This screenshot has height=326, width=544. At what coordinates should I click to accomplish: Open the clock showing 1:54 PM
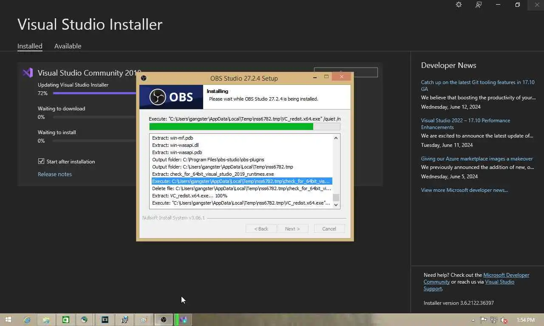[x=525, y=320]
